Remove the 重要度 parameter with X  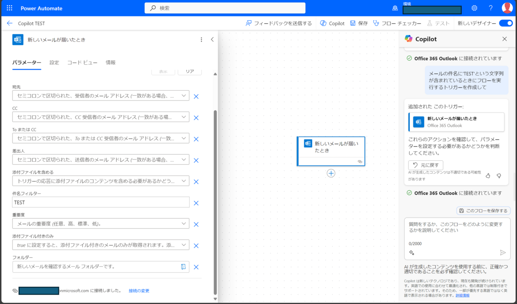coord(196,224)
